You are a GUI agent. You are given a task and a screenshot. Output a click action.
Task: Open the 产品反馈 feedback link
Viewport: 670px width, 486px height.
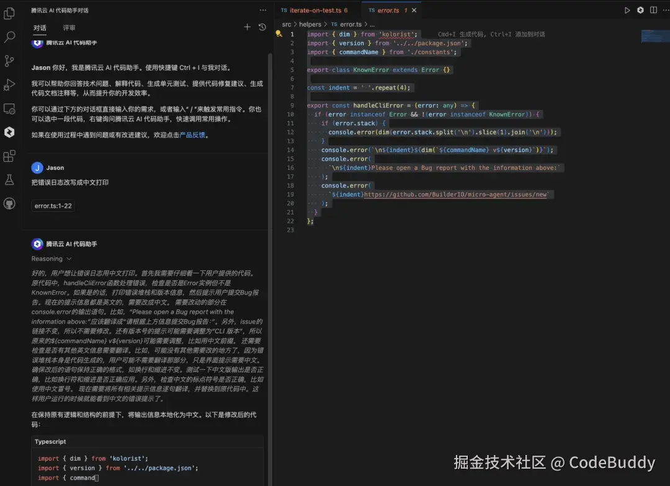pyautogui.click(x=192, y=135)
